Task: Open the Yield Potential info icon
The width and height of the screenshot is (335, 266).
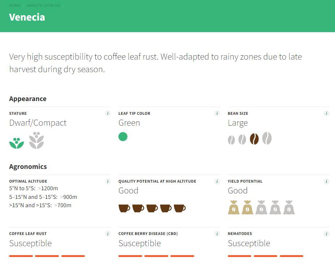Action: (x=327, y=181)
